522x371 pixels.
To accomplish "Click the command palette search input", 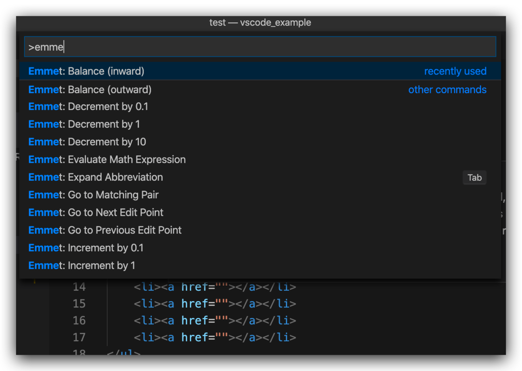I will [x=260, y=47].
